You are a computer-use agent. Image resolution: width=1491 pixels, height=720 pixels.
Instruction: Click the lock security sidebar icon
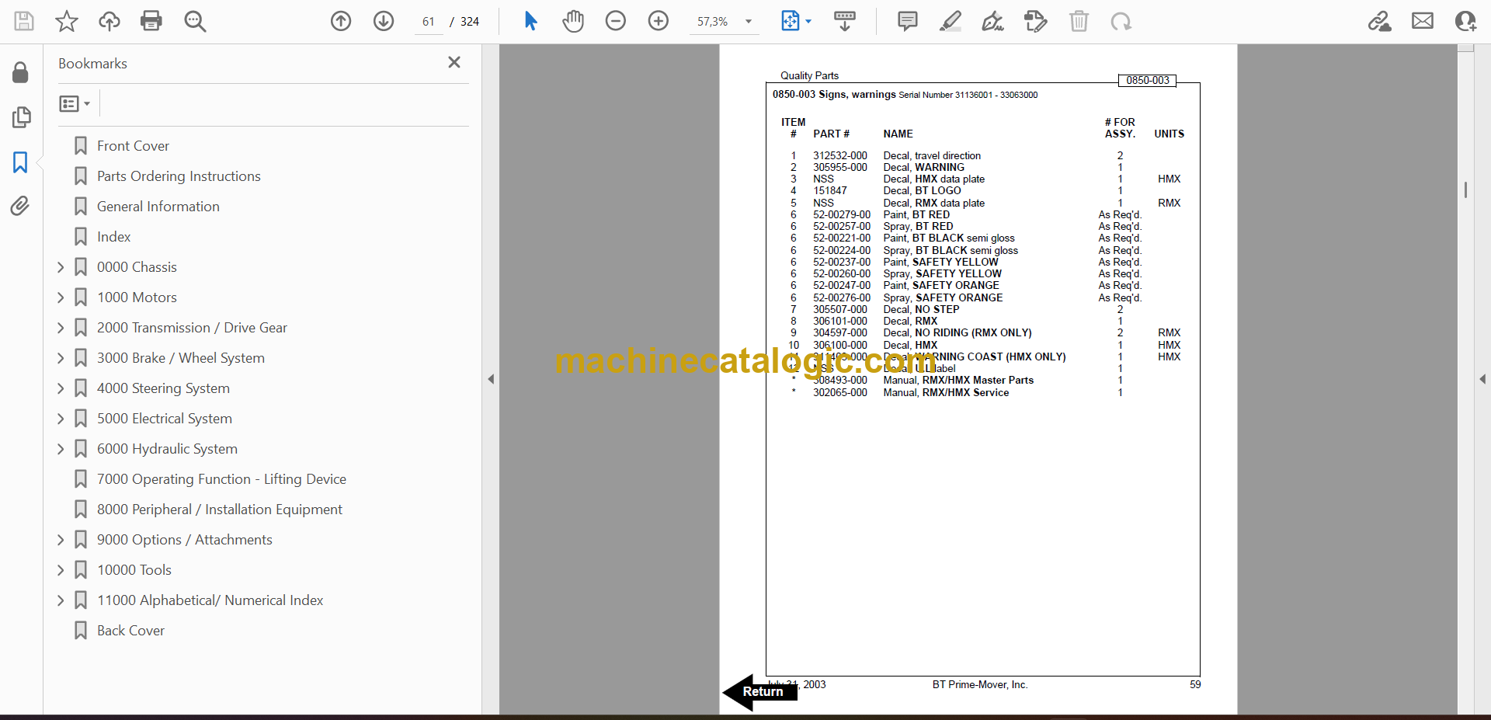pos(21,73)
